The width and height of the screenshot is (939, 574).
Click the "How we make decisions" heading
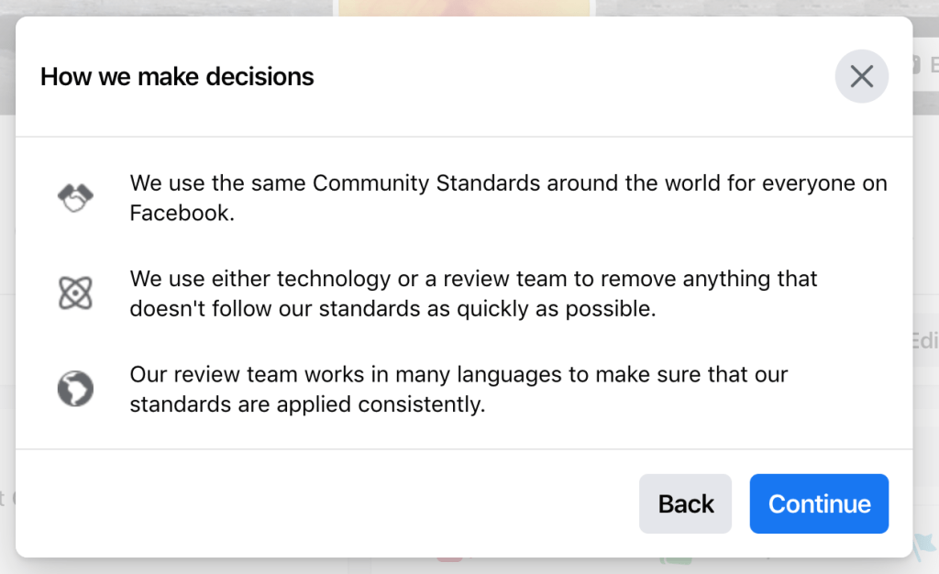pos(177,76)
